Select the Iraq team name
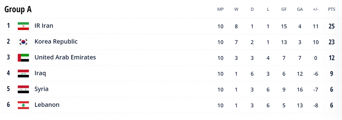Screen dimensions: 342x120 40,73
